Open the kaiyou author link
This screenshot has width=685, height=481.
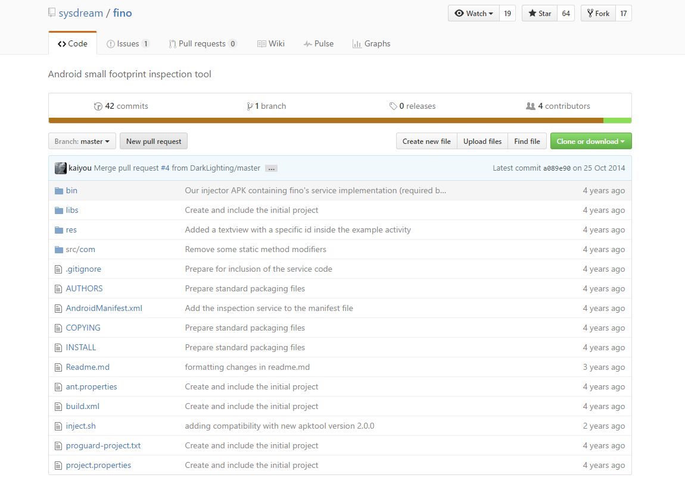coord(80,168)
